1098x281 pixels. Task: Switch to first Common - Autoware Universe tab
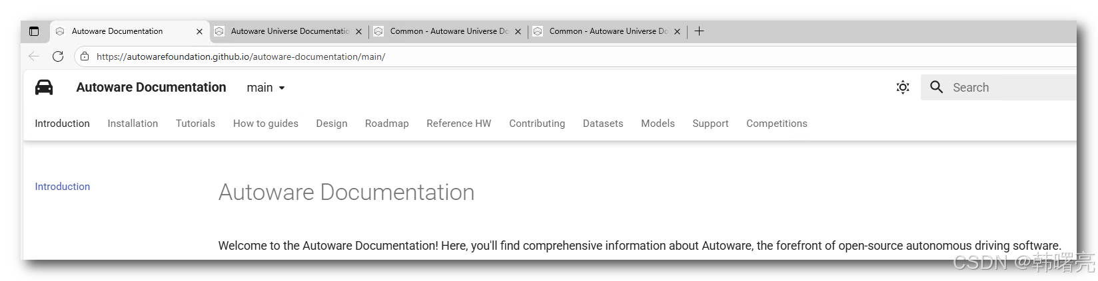[448, 31]
